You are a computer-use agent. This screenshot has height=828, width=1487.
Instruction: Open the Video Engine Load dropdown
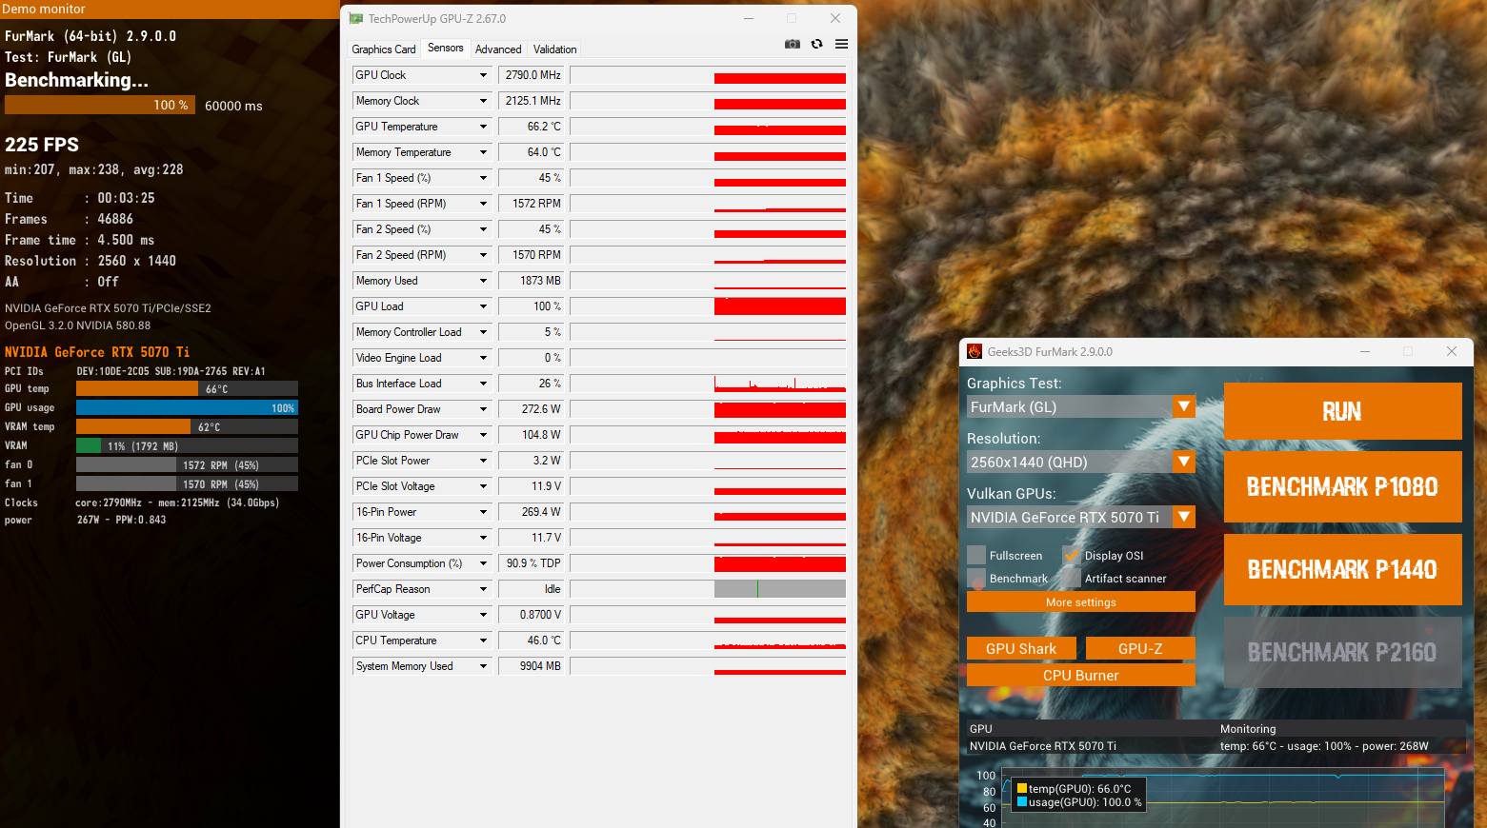click(483, 358)
